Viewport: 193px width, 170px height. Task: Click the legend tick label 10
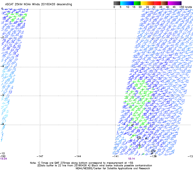point(128,7)
